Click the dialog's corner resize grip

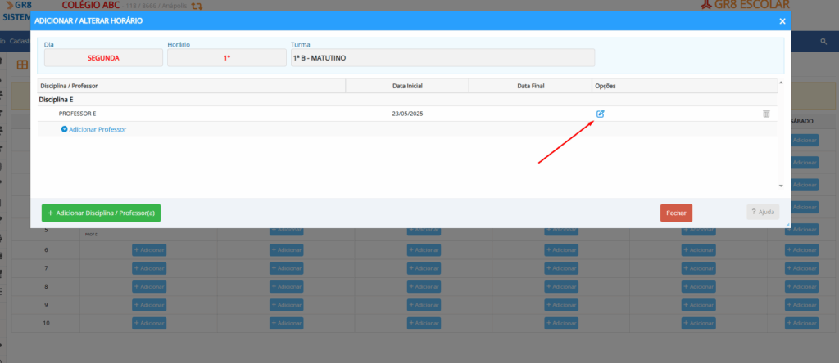(787, 225)
